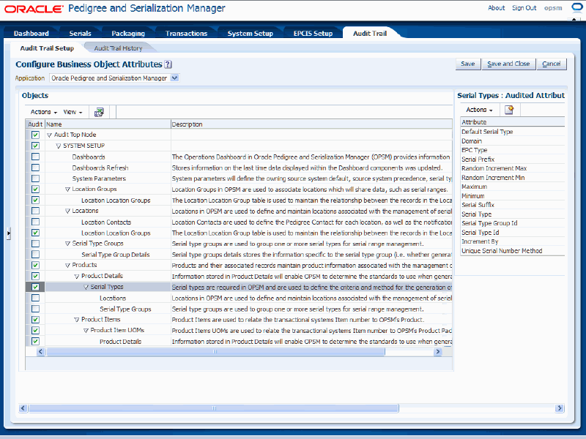
Task: Click the Sign Out link
Action: pyautogui.click(x=524, y=8)
